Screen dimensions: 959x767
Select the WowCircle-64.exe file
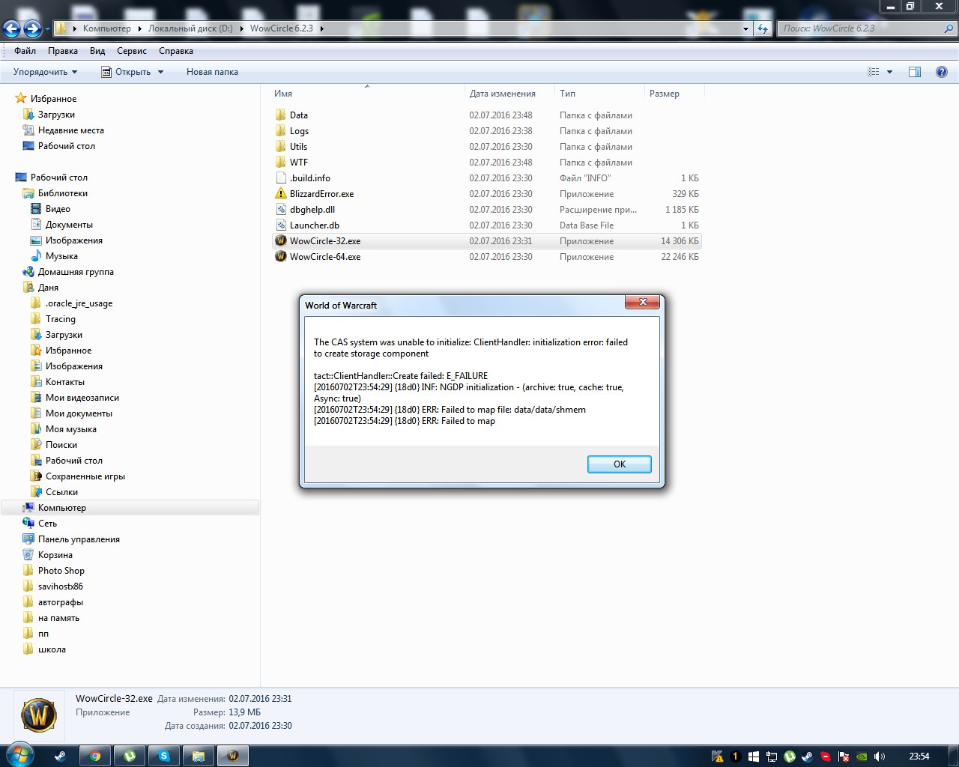click(x=324, y=257)
